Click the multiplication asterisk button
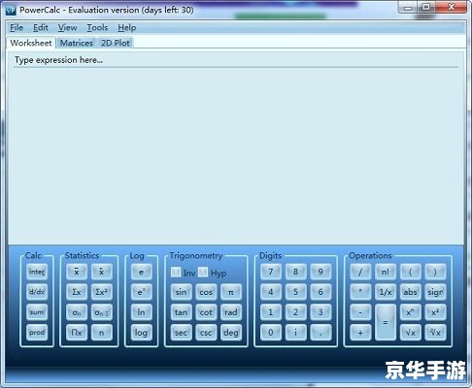This screenshot has height=388, width=472. point(360,292)
